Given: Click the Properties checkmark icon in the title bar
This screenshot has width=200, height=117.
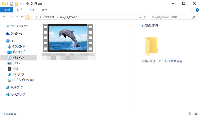Looking at the screenshot, I should (x=12, y=4).
